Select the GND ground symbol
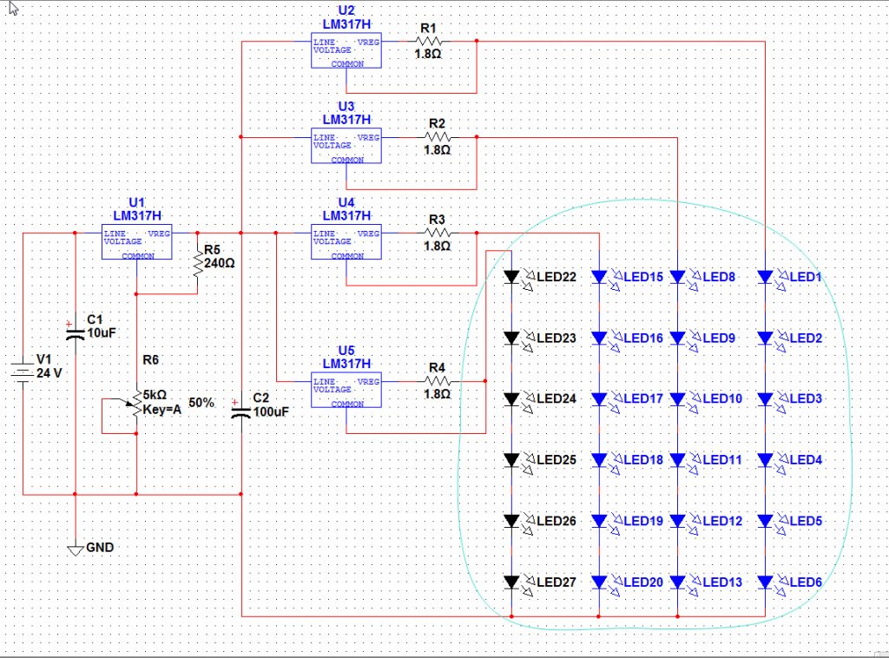The width and height of the screenshot is (889, 658). click(x=76, y=550)
